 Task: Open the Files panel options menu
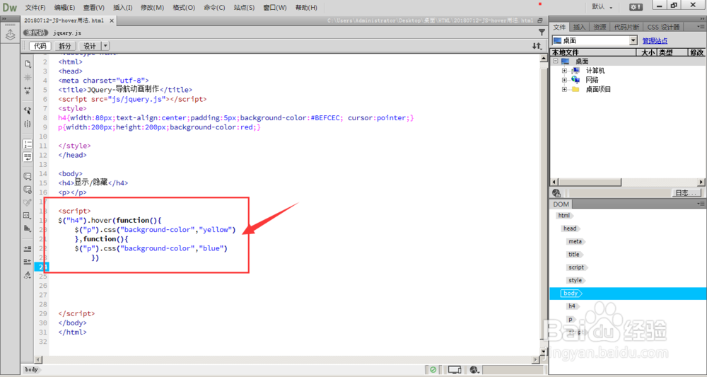(700, 27)
